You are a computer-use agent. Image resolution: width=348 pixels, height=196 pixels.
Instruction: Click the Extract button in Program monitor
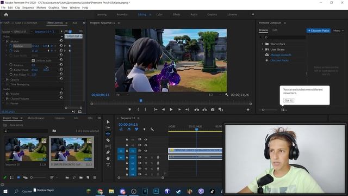(x=204, y=109)
